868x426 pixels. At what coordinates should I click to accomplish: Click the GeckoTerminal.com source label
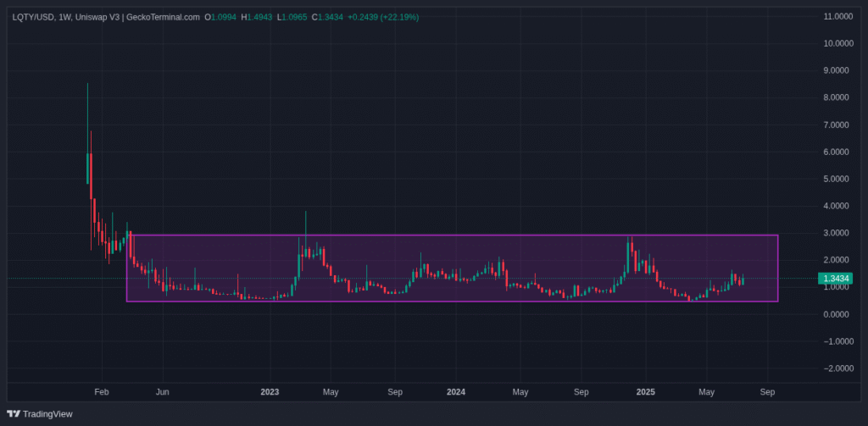163,17
